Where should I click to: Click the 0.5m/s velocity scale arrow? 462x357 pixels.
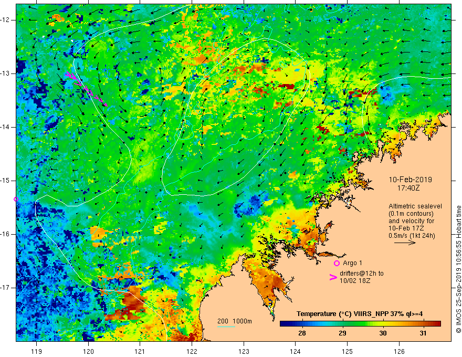point(405,243)
